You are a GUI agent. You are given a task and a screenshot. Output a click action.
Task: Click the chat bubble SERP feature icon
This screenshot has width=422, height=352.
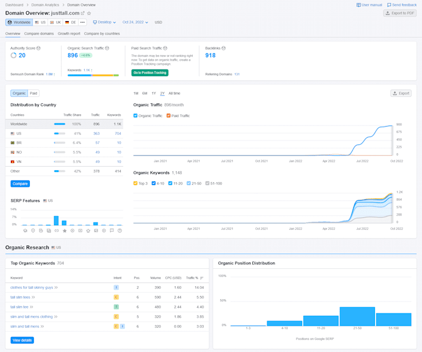pos(112,230)
